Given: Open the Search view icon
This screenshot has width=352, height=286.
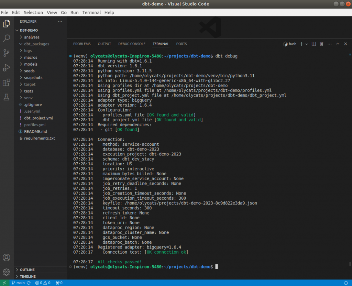Looking at the screenshot, I should pyautogui.click(x=6, y=38).
